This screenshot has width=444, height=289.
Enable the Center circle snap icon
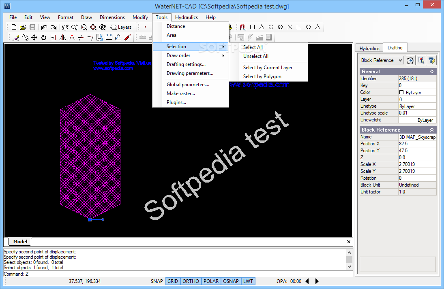[x=271, y=27]
